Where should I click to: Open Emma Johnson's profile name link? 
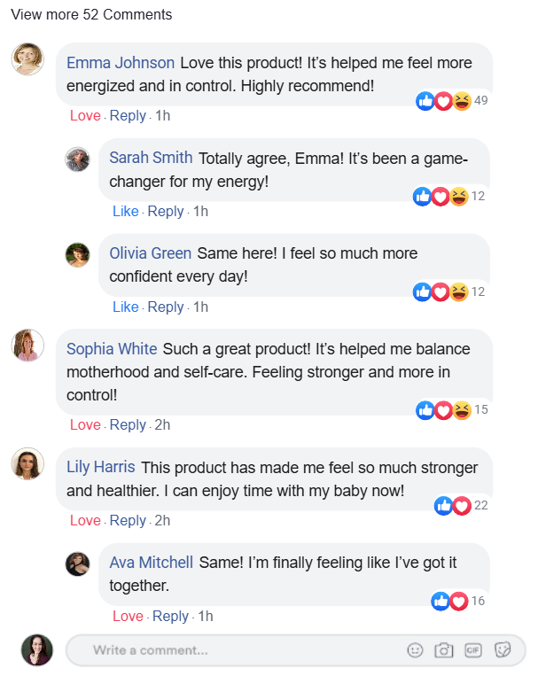[x=121, y=64]
